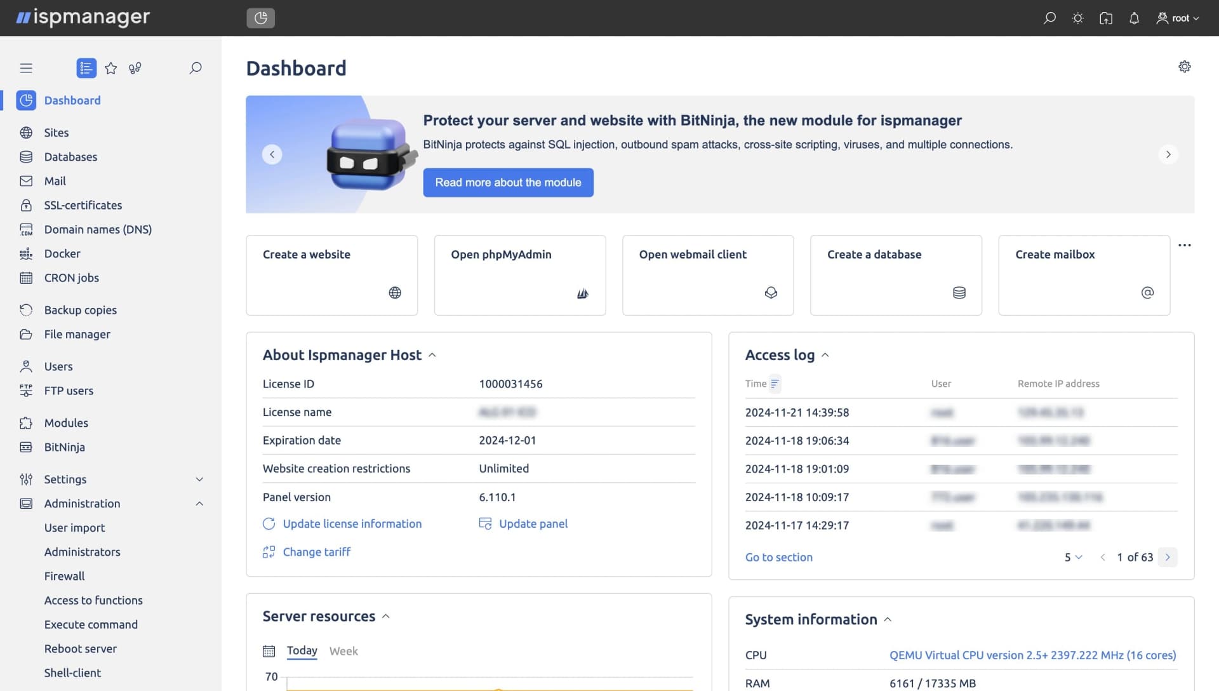This screenshot has height=691, width=1219.
Task: Collapse the About Ispmanager Host section
Action: coord(432,355)
